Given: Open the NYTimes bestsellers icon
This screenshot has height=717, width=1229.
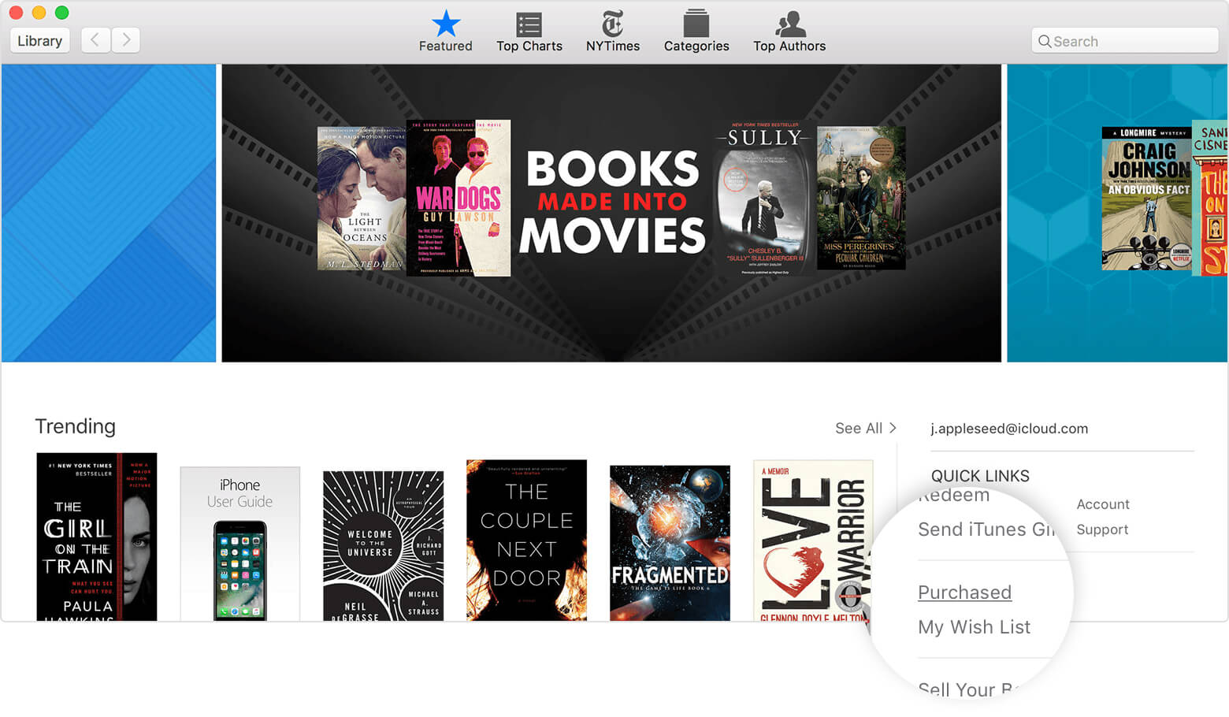Looking at the screenshot, I should point(612,32).
